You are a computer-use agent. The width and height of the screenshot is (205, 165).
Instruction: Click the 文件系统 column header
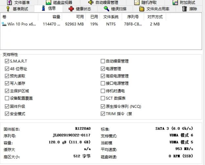coord(111,17)
